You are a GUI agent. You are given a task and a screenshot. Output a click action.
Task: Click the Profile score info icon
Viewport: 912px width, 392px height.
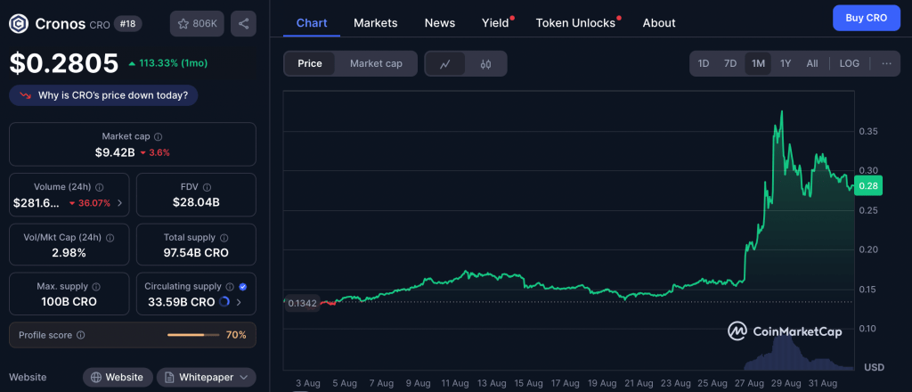(81, 335)
